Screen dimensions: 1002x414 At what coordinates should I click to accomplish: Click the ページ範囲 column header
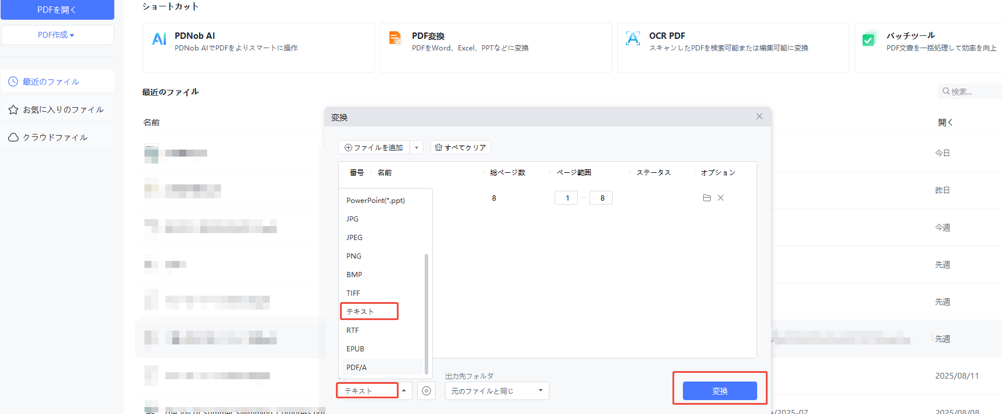pyautogui.click(x=574, y=173)
